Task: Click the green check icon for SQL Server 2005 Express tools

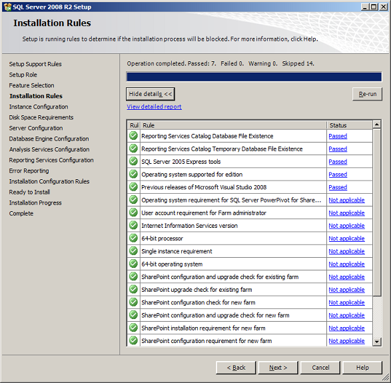Action: point(133,161)
